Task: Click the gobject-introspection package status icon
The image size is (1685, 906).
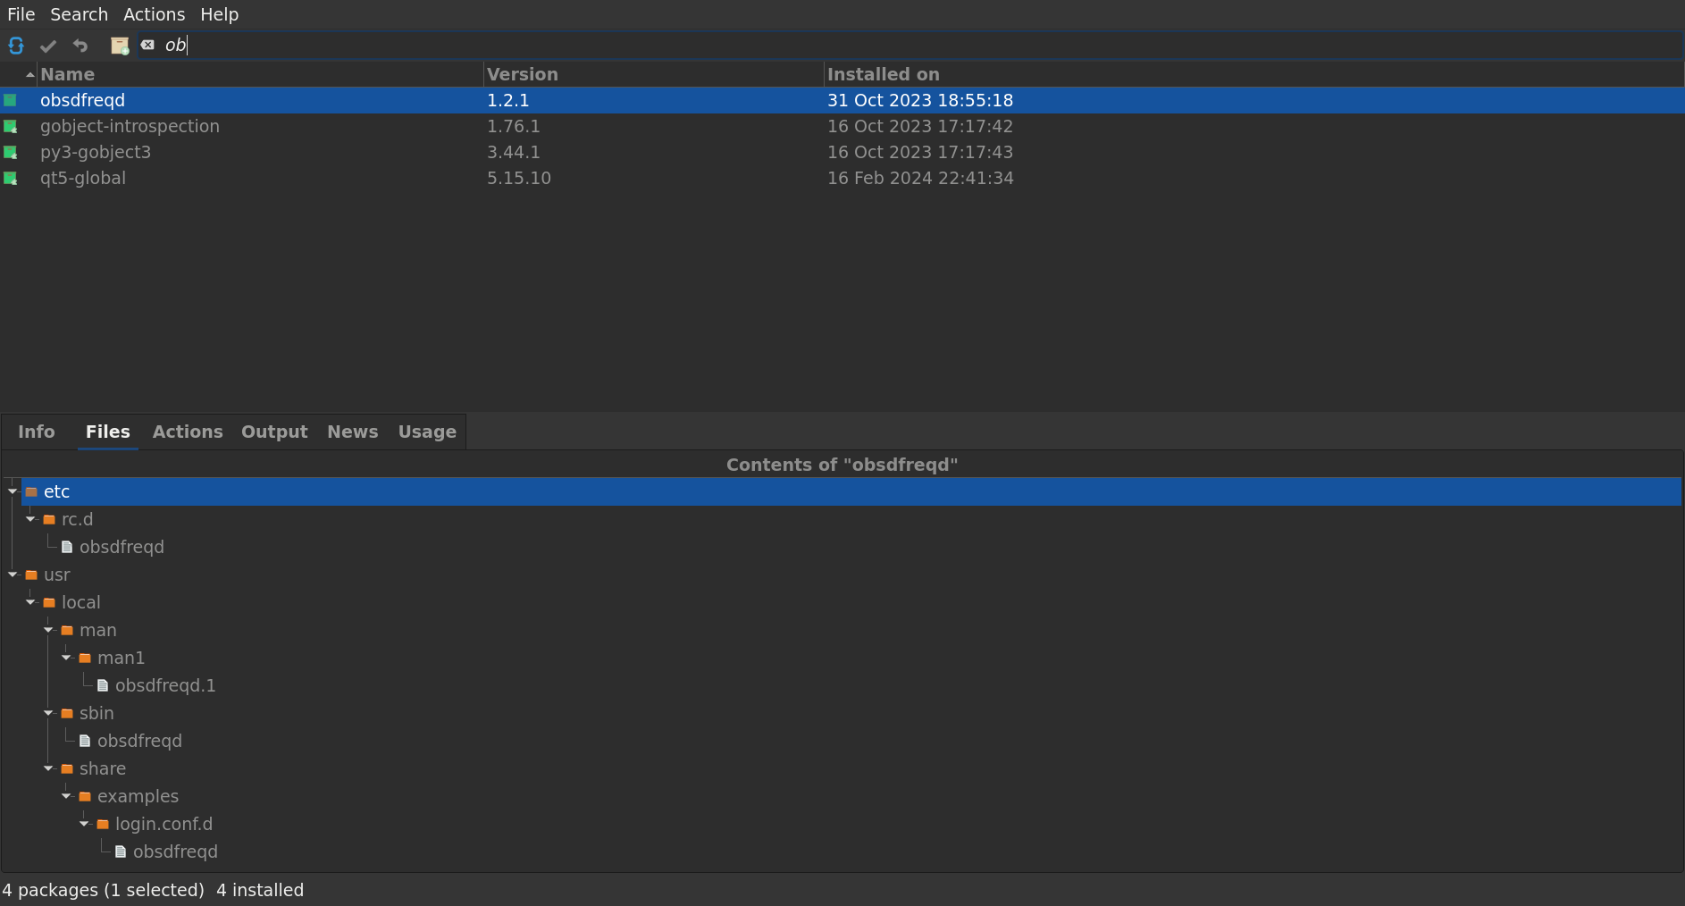Action: point(11,127)
